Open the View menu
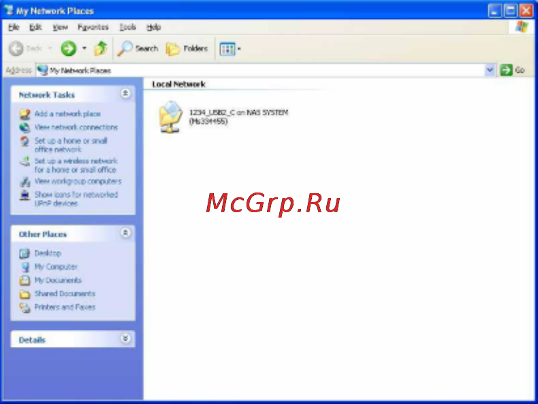Image resolution: width=538 pixels, height=404 pixels. click(60, 27)
